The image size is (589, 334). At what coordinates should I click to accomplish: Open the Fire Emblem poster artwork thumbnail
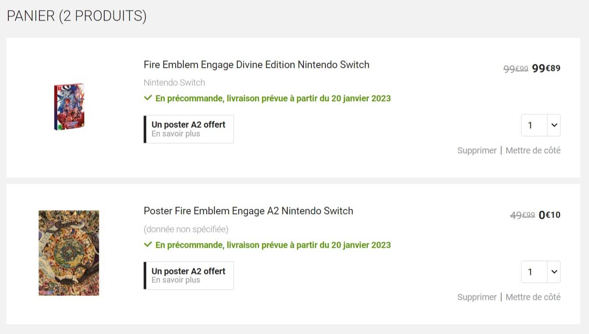click(69, 253)
